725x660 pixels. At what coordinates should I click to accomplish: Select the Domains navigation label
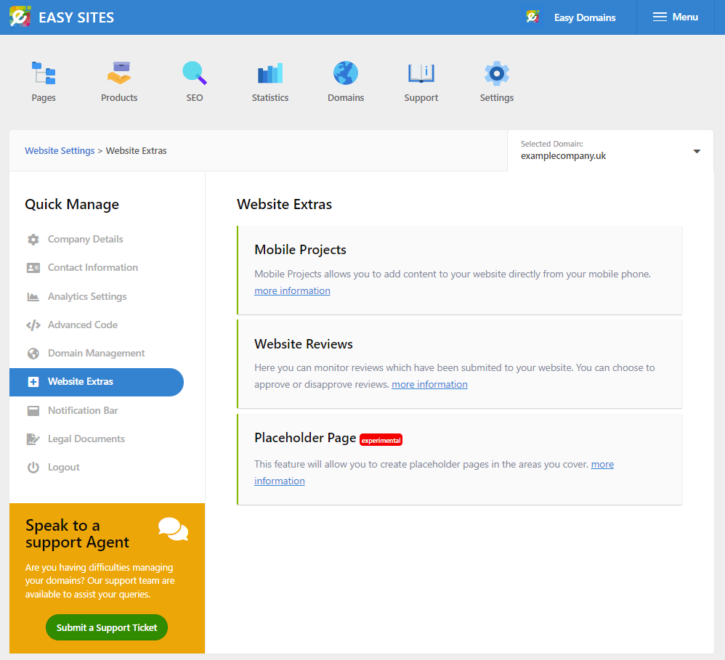[x=346, y=98]
